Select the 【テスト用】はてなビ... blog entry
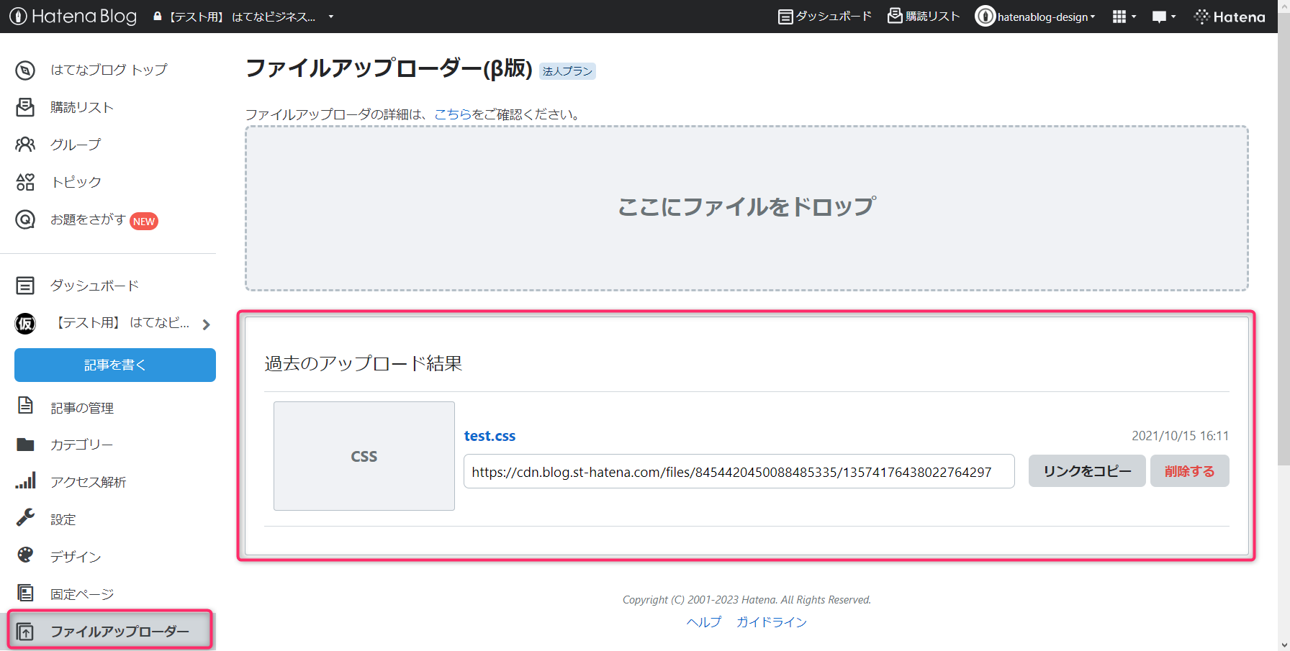The height and width of the screenshot is (651, 1290). 122,323
